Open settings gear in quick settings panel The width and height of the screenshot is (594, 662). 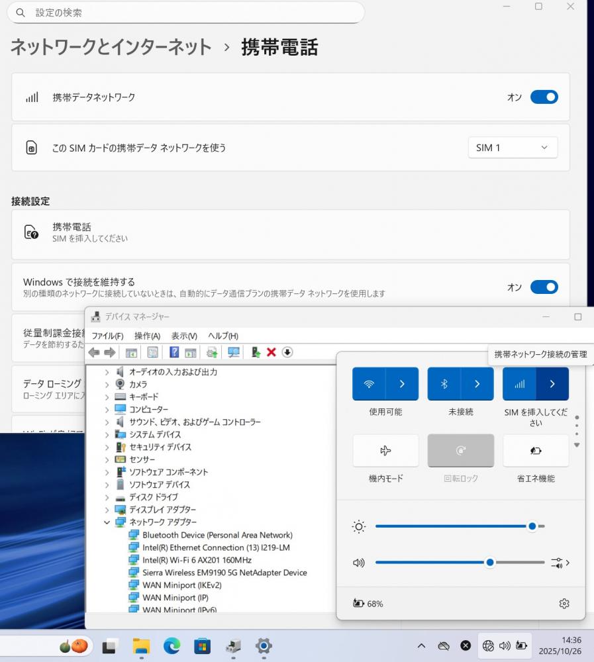point(564,603)
